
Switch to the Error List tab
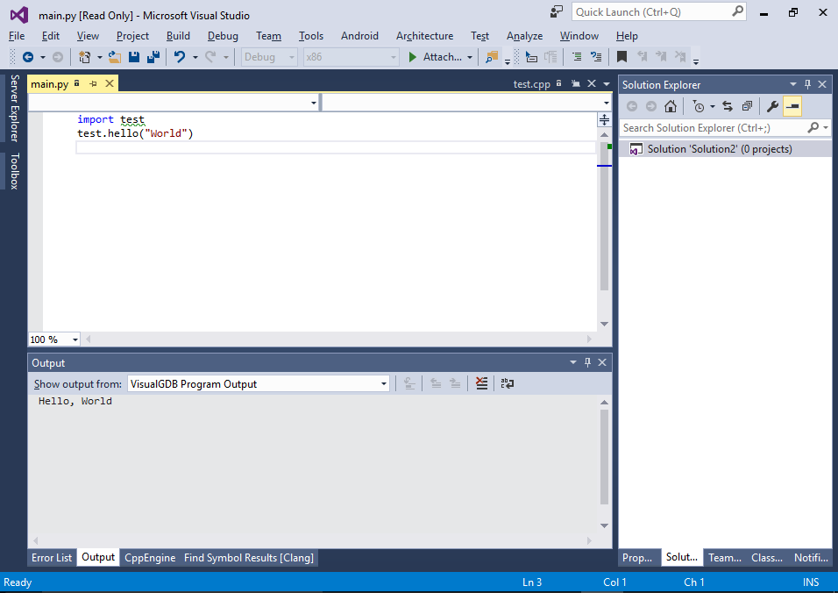[52, 557]
